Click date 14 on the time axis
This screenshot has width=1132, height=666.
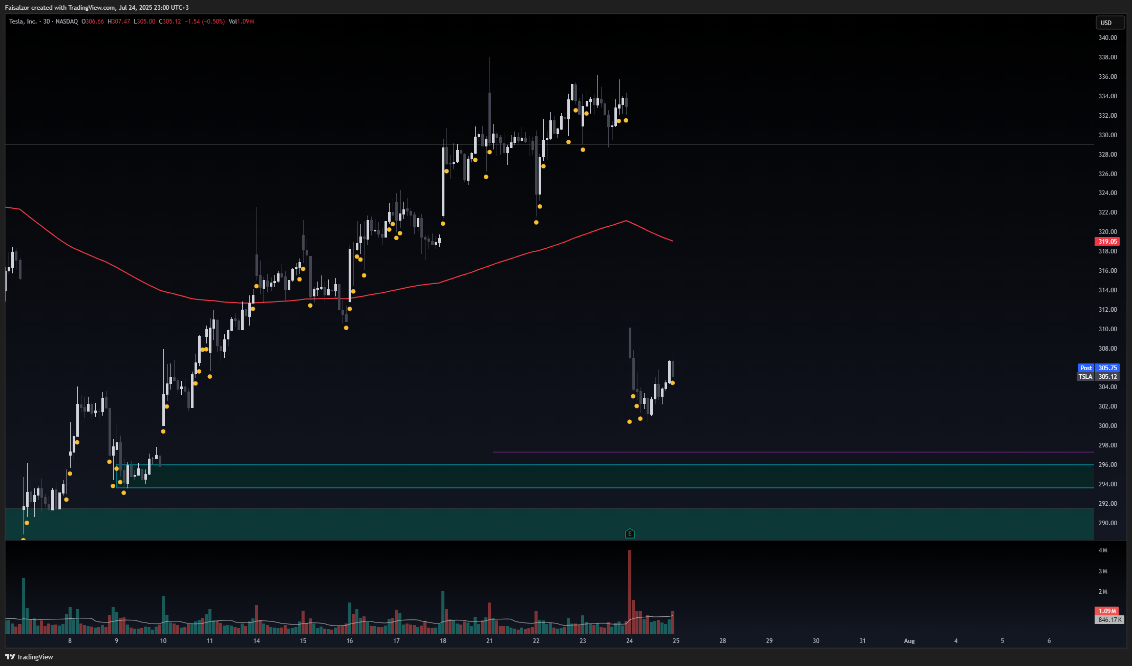pos(257,641)
